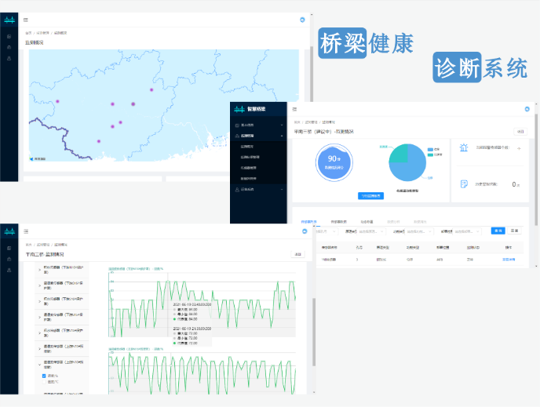The height and width of the screenshot is (407, 540).
Task: Click the user icon in chart window's dark sidebar
Action: pyautogui.click(x=9, y=270)
